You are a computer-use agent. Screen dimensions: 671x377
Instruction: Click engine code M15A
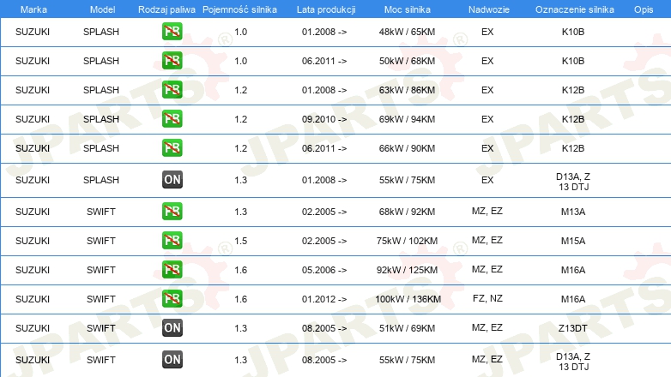click(x=573, y=241)
